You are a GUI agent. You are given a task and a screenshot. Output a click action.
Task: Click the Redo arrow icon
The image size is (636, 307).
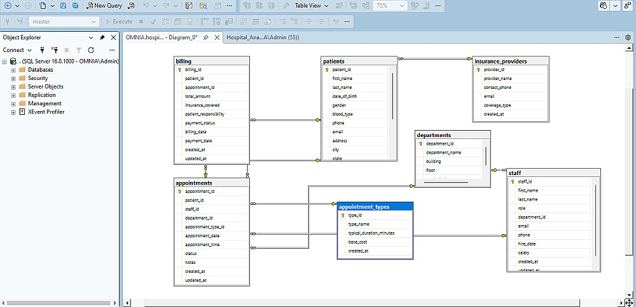click(x=166, y=6)
